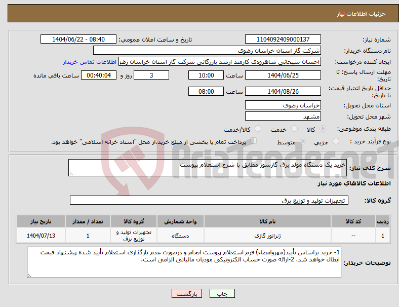
Task: Click the چاپ (print) button
Action: point(222,293)
